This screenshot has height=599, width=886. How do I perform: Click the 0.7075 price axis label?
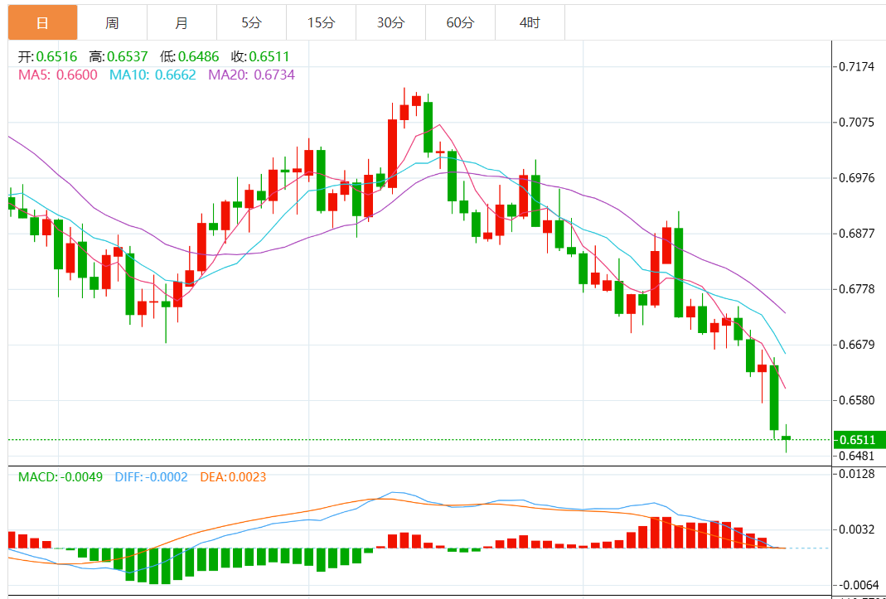[859, 123]
